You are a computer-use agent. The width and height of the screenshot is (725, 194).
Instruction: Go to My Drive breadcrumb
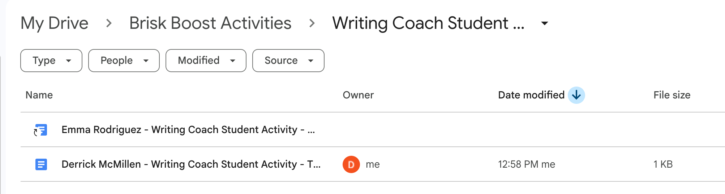pyautogui.click(x=55, y=23)
